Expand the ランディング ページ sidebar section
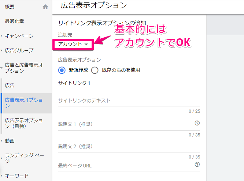Image resolution: width=244 pixels, height=181 pixels. click(x=1, y=158)
